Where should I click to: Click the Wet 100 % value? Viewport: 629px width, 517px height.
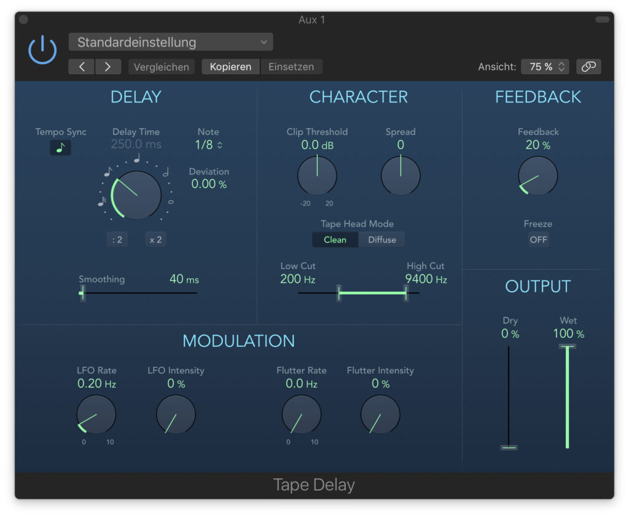pos(568,333)
